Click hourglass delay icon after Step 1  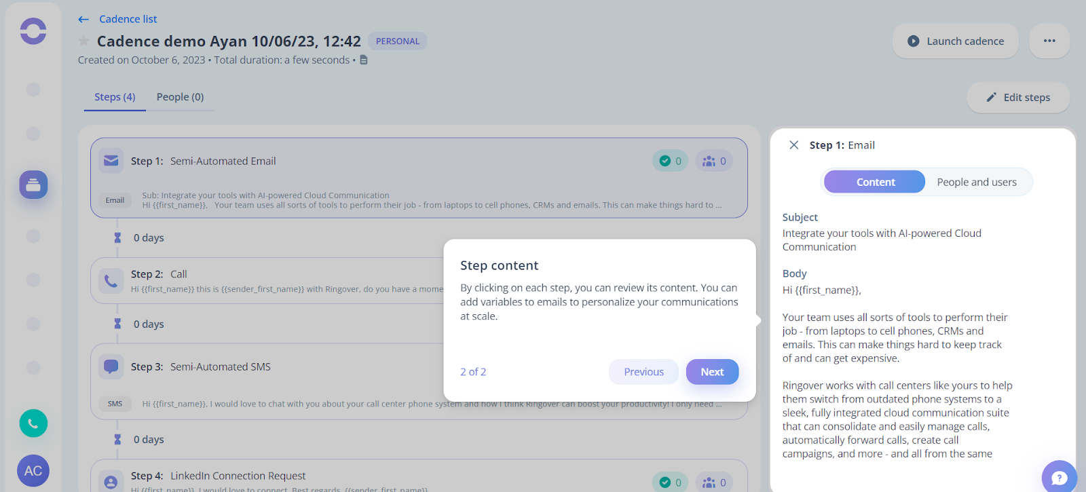tap(117, 238)
